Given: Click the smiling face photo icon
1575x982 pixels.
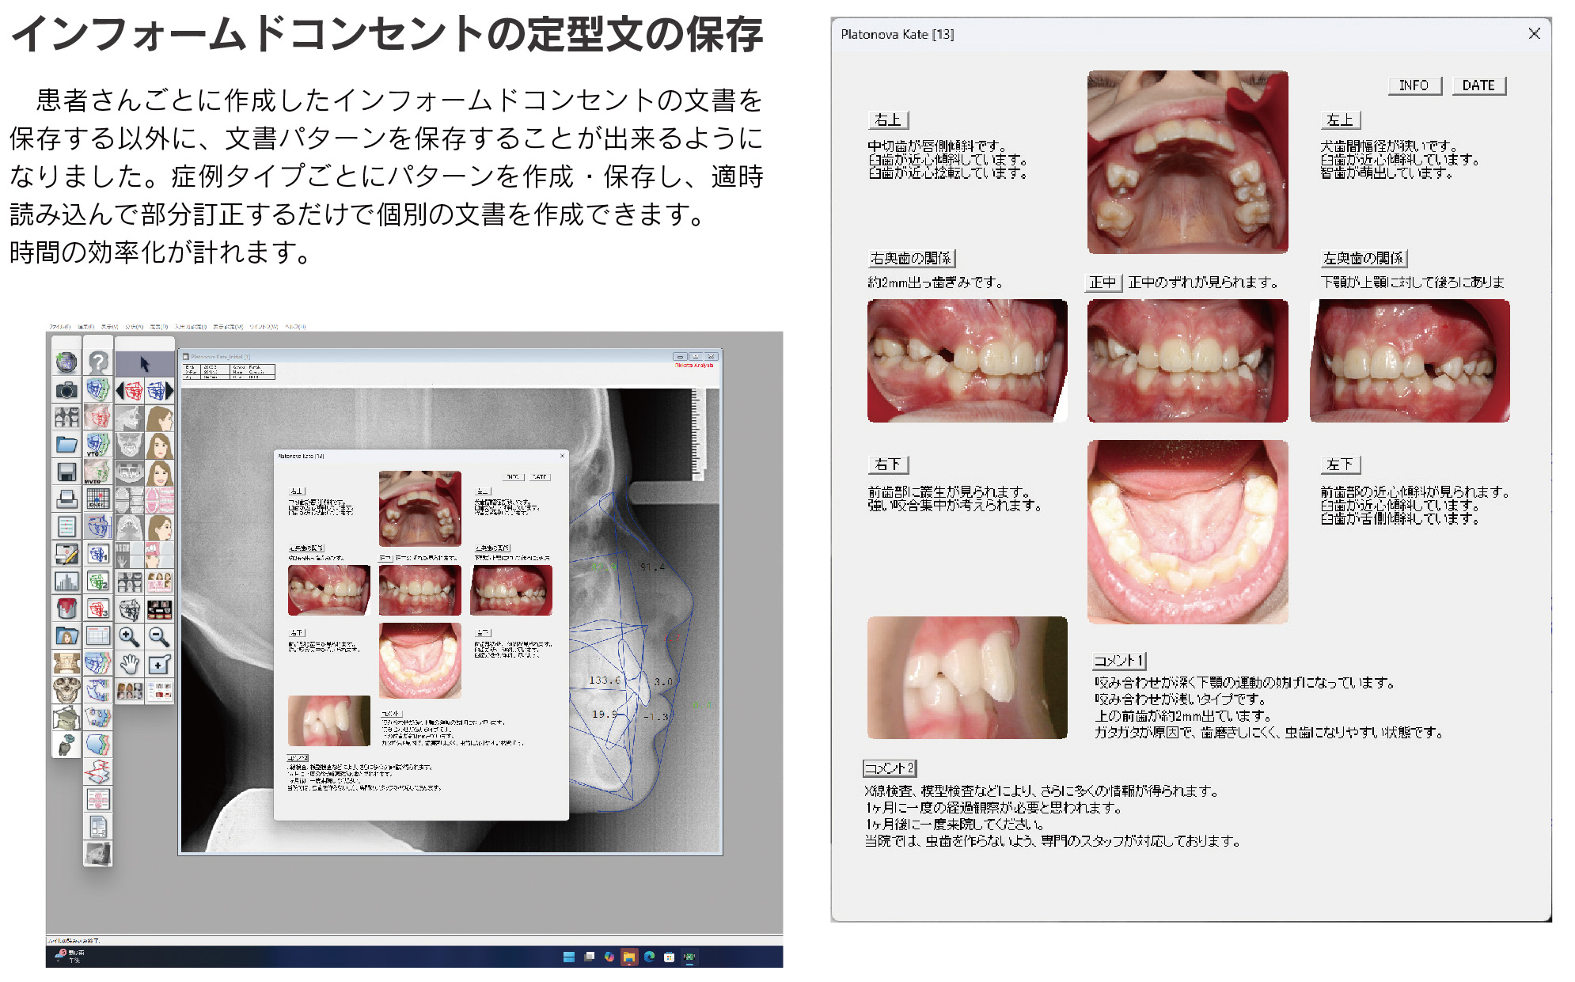Looking at the screenshot, I should point(159,472).
